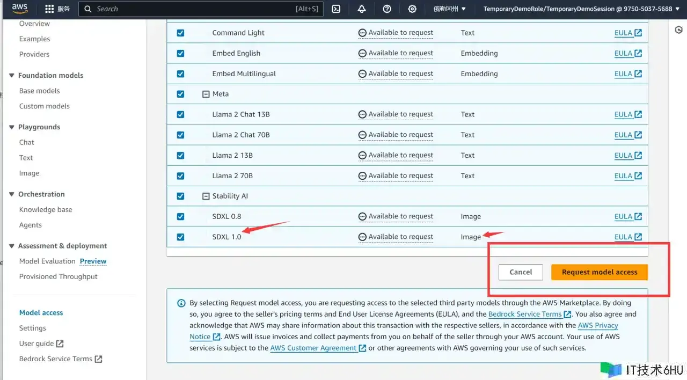Click info icon in the notice box

pos(181,303)
